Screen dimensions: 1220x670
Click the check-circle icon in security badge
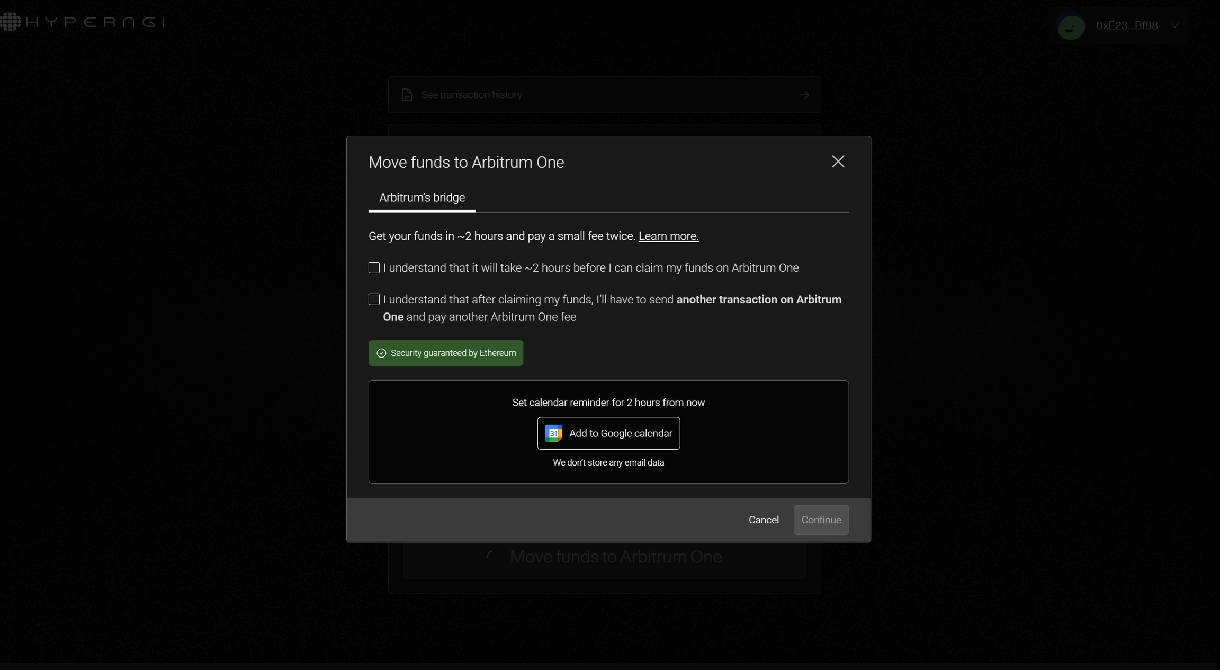coord(381,353)
